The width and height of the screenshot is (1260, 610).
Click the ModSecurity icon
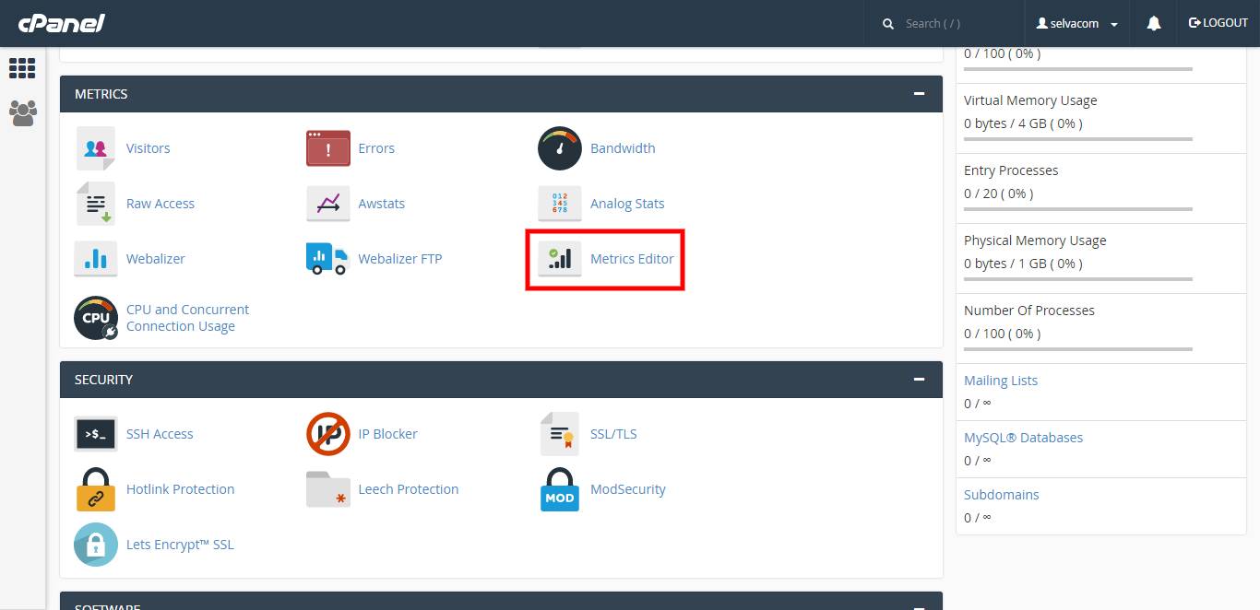560,489
